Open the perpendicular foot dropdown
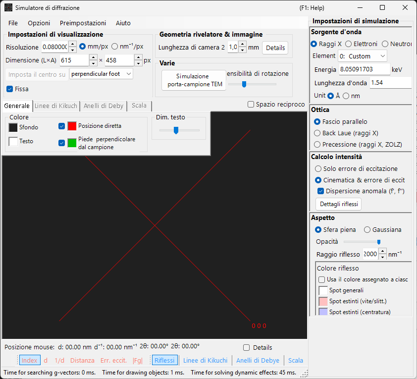417x379 pixels. tap(101, 74)
